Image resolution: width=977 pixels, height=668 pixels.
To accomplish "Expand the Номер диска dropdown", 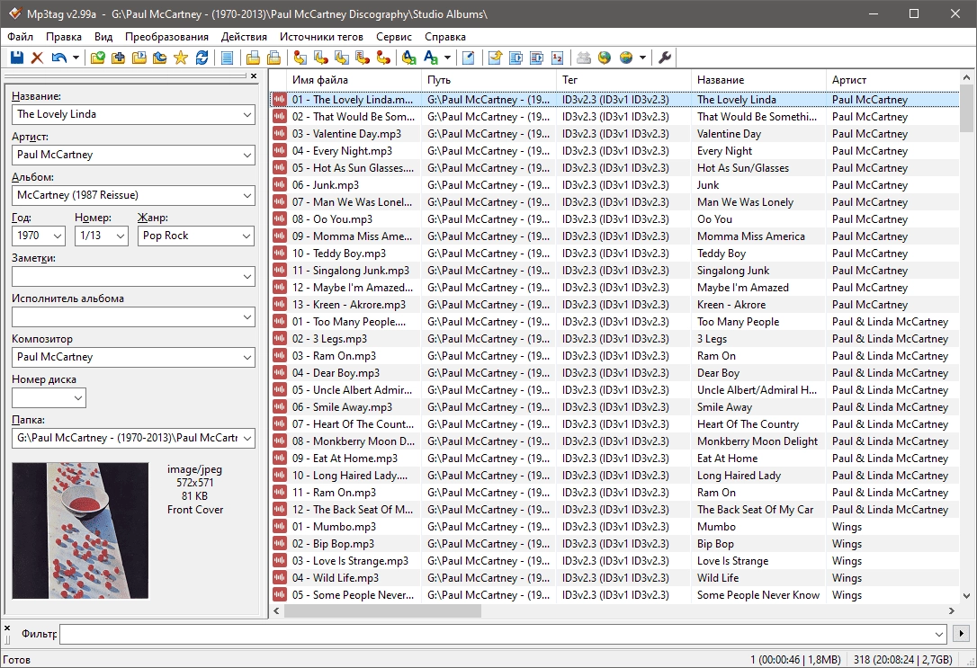I will [x=78, y=397].
